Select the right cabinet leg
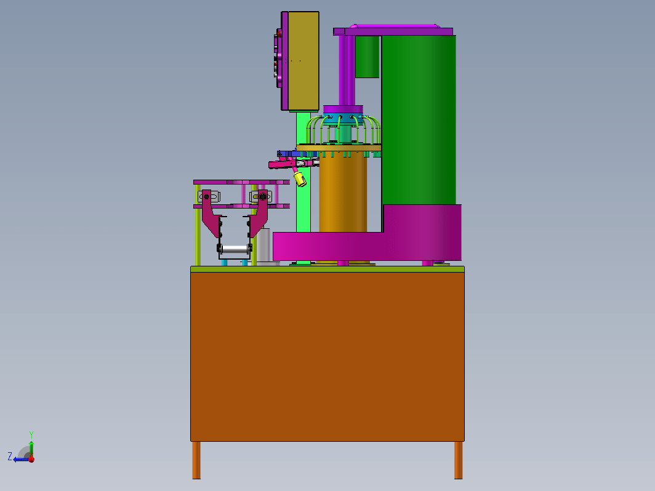The image size is (655, 491). (458, 460)
